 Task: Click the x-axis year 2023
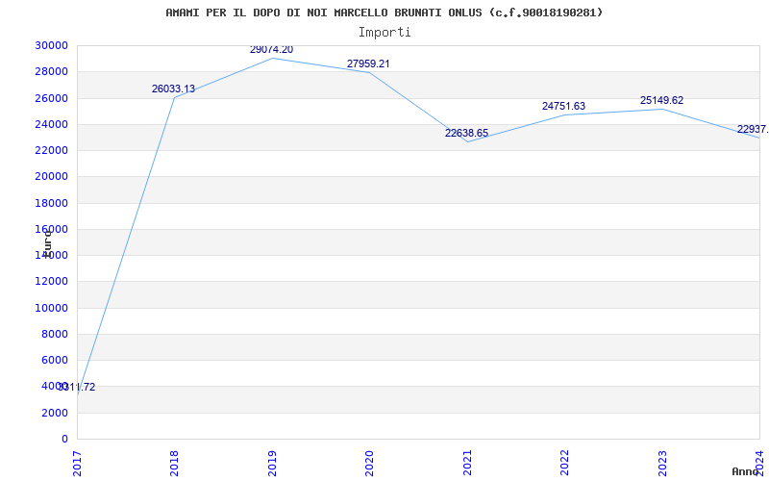click(x=662, y=464)
